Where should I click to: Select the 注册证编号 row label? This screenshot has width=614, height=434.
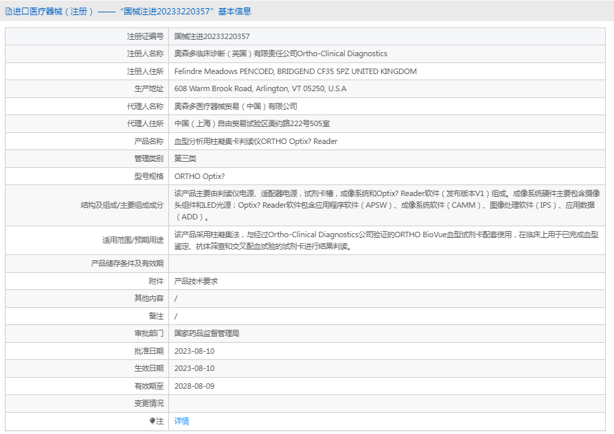[146, 36]
